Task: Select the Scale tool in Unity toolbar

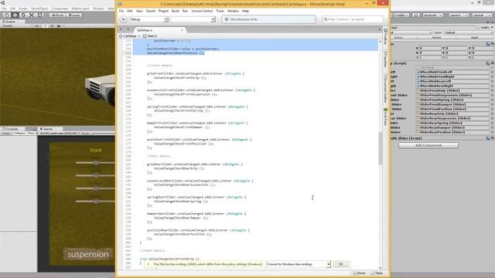Action: (32, 15)
